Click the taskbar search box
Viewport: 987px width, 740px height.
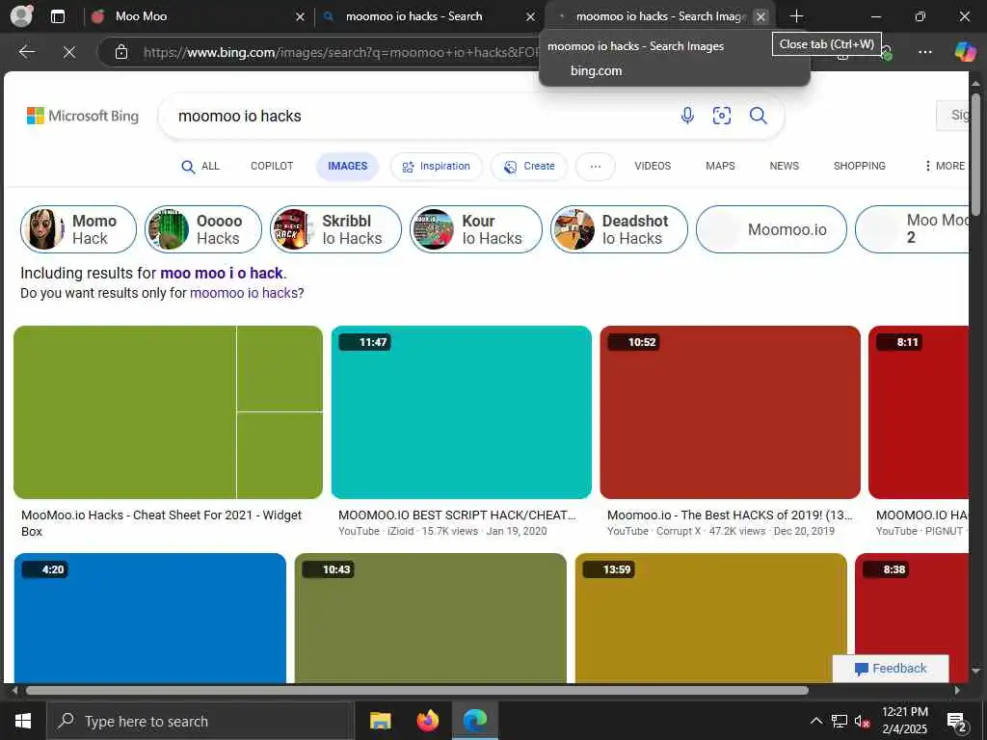(200, 721)
